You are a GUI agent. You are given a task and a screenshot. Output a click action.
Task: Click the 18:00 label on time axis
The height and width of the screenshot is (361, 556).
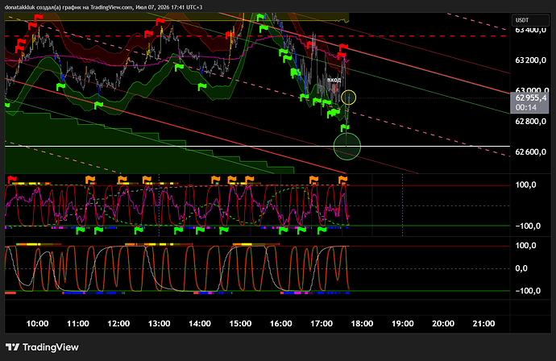click(x=362, y=323)
